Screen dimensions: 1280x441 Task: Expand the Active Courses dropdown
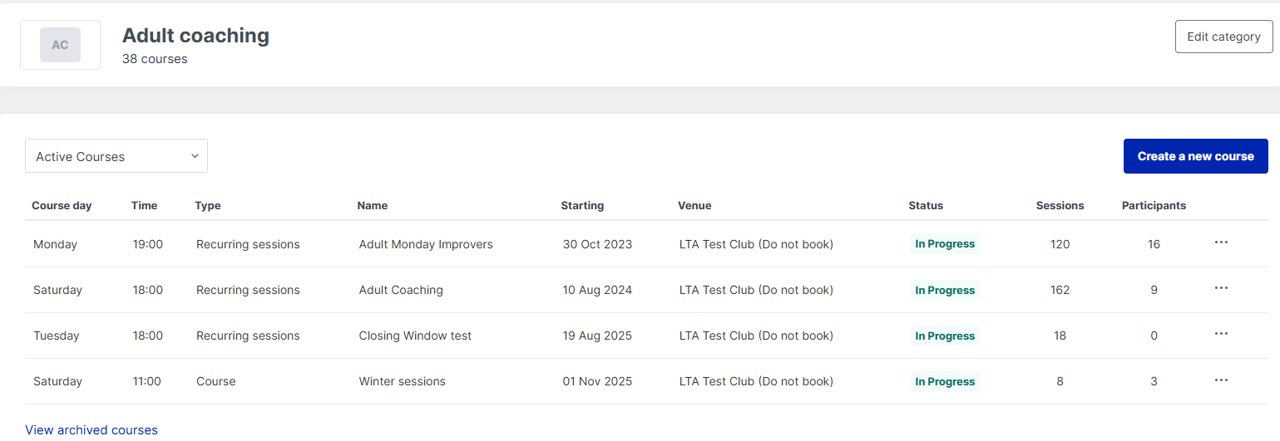coord(116,156)
